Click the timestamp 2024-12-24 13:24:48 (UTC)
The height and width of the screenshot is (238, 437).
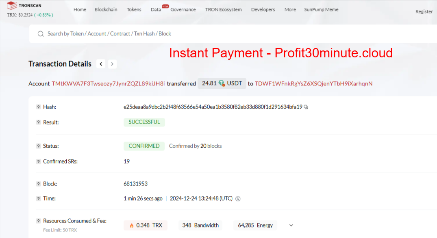tap(201, 199)
